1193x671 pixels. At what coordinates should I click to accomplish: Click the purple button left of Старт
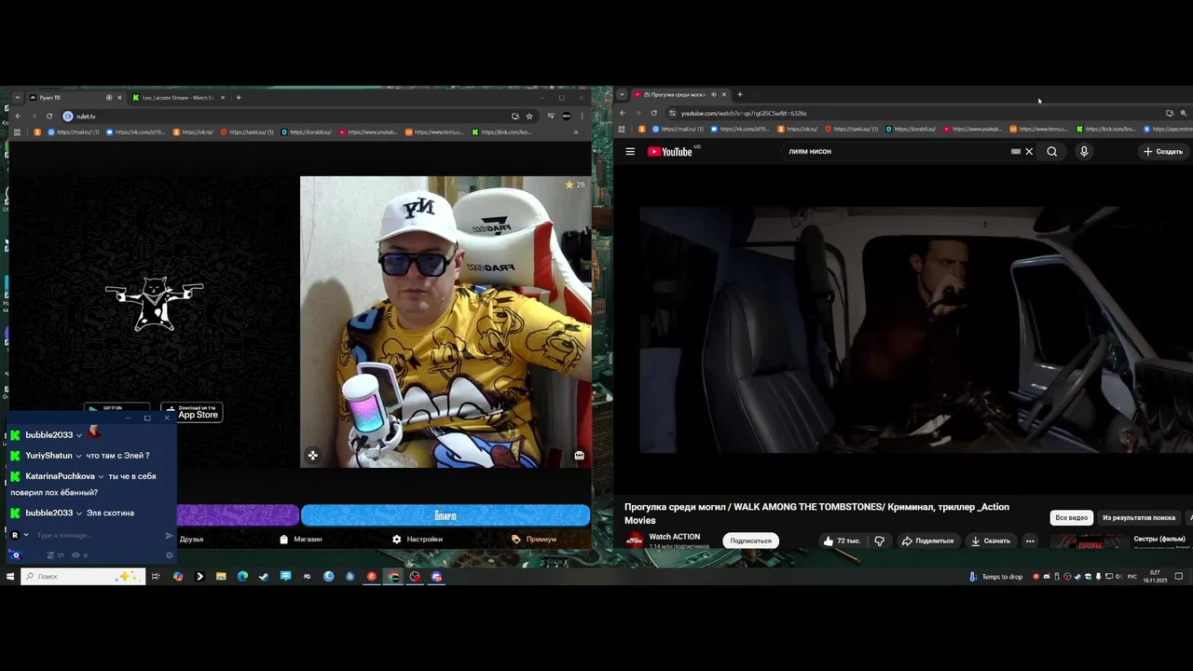point(237,515)
